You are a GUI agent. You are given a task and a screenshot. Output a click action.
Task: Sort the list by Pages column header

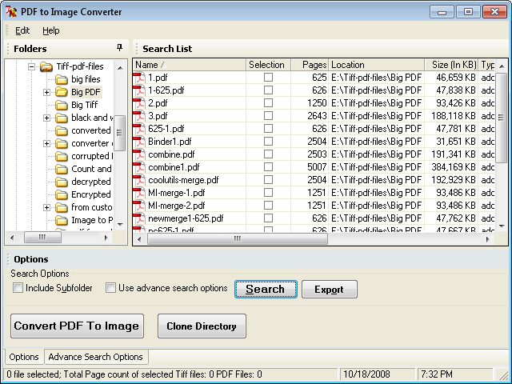(x=310, y=65)
